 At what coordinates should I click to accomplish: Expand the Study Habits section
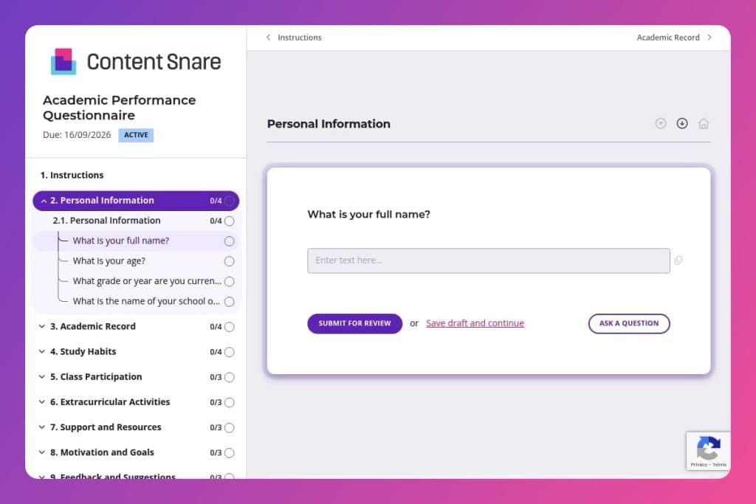click(42, 352)
